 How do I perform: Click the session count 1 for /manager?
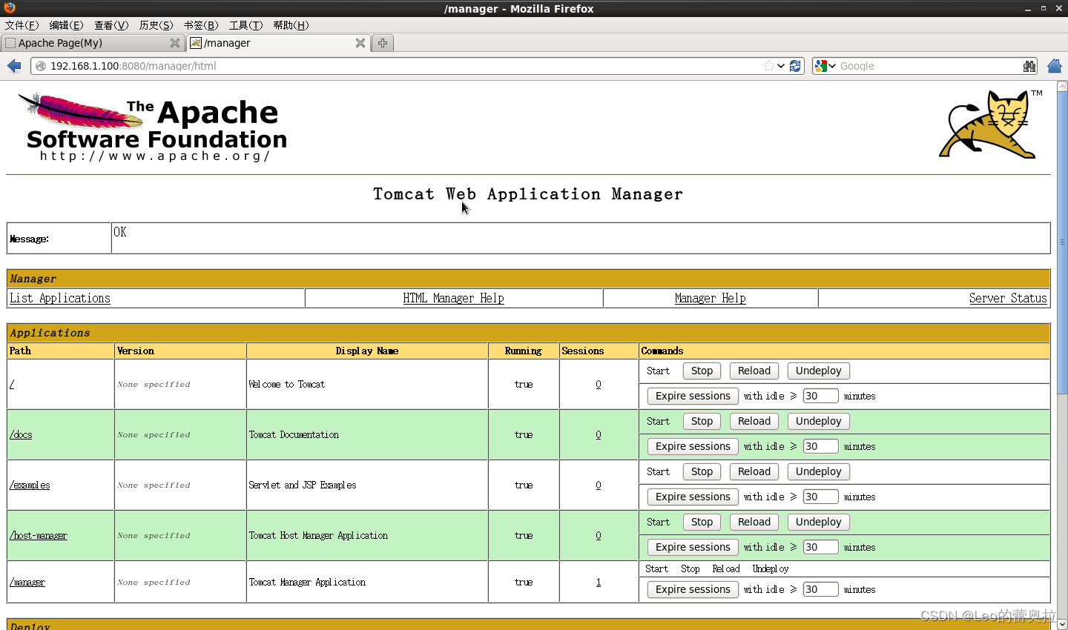click(599, 582)
